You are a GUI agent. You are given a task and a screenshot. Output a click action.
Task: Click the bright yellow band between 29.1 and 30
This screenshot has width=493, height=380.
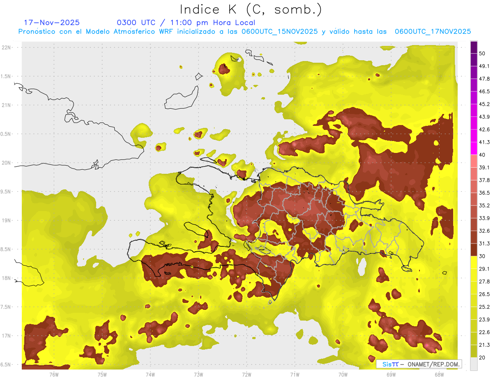pos(474,263)
